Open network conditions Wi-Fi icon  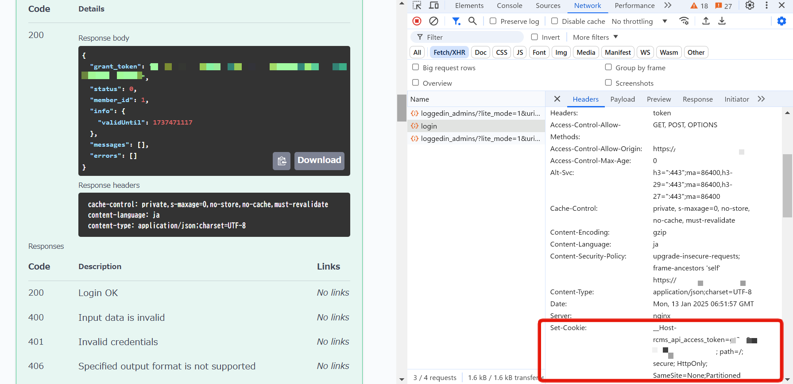click(x=684, y=21)
